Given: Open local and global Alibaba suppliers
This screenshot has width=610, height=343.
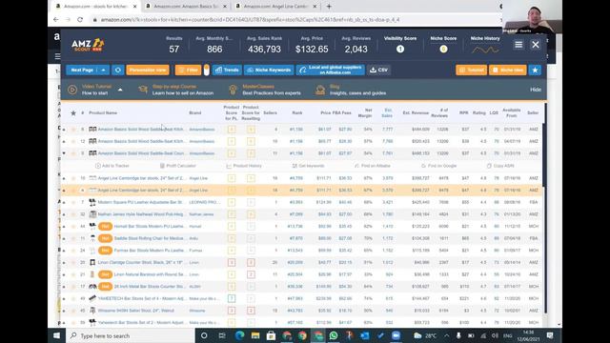Looking at the screenshot, I should [331, 70].
